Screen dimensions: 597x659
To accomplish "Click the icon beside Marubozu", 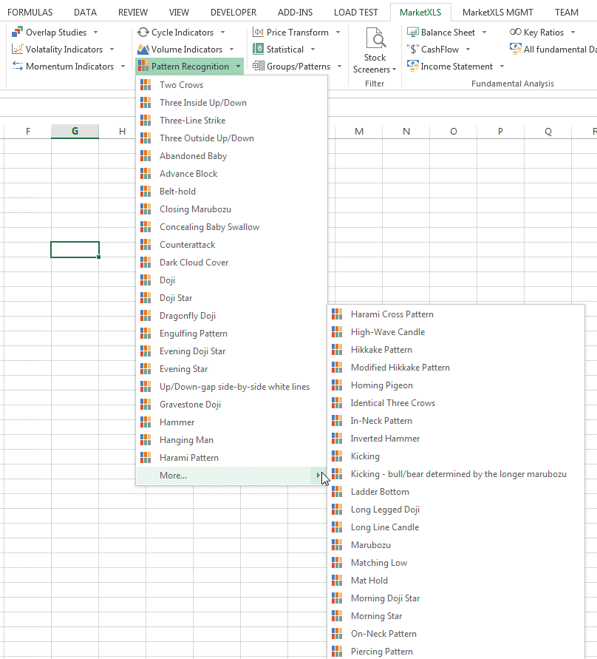I will (x=337, y=545).
